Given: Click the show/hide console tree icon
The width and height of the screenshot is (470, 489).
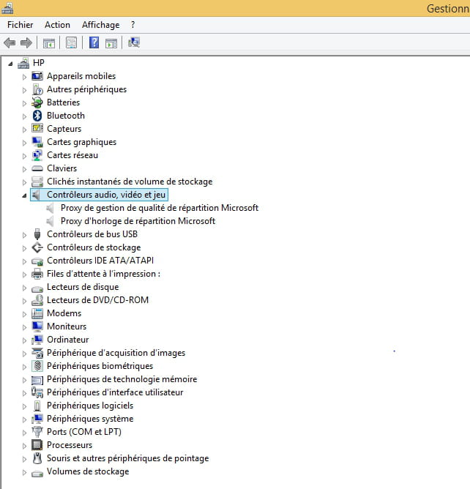Looking at the screenshot, I should tap(48, 43).
